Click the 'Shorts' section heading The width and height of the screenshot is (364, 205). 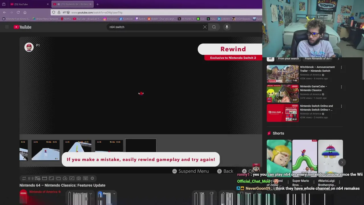pyautogui.click(x=278, y=133)
